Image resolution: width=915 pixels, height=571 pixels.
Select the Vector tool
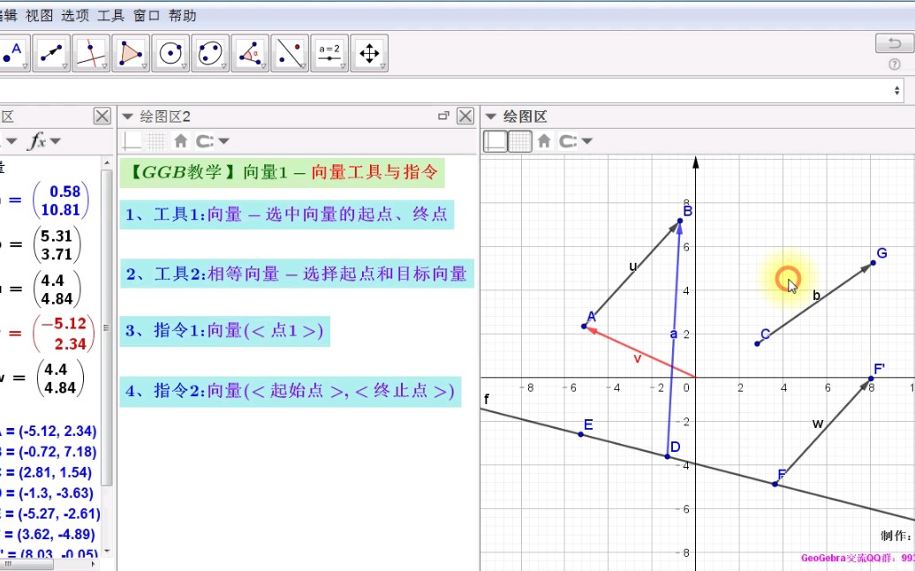tap(50, 52)
